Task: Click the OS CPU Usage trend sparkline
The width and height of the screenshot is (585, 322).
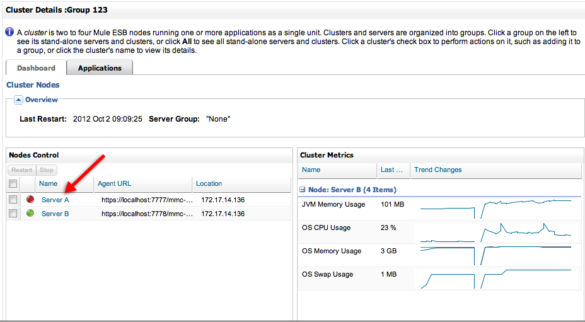Action: pyautogui.click(x=495, y=232)
